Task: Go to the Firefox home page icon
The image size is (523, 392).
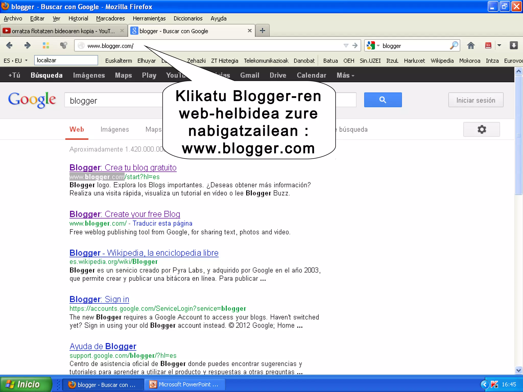Action: (471, 46)
